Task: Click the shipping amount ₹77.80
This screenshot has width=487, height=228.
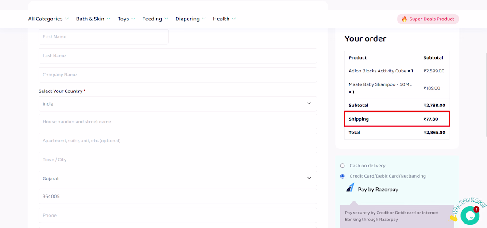Action: coord(431,119)
